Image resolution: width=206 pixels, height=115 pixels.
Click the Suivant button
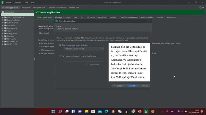tap(133, 86)
